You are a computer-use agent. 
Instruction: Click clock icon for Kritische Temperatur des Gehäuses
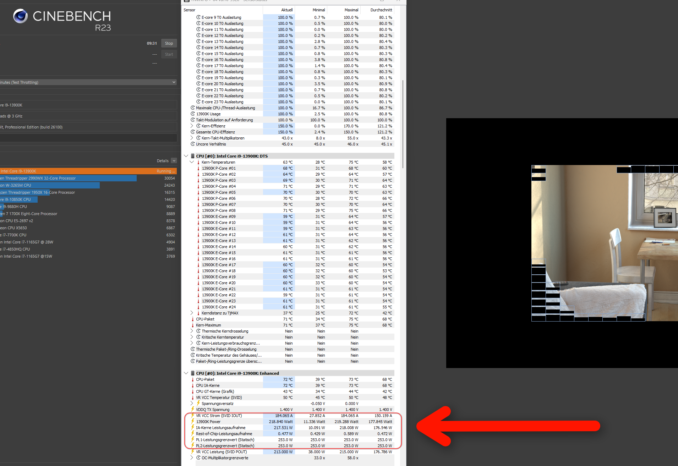(x=193, y=355)
